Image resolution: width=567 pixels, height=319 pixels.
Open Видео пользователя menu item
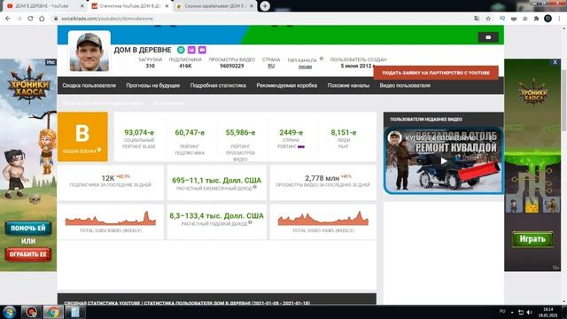tap(405, 86)
